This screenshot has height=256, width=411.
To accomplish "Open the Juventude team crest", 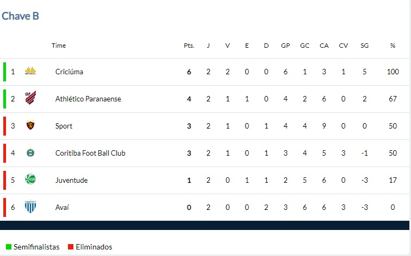I will pos(30,179).
